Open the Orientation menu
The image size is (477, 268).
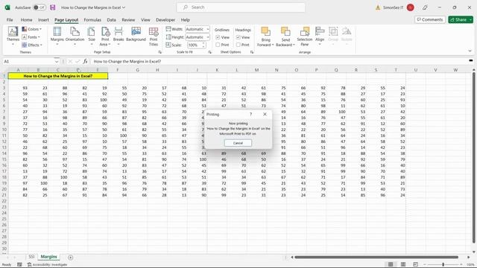pyautogui.click(x=75, y=36)
